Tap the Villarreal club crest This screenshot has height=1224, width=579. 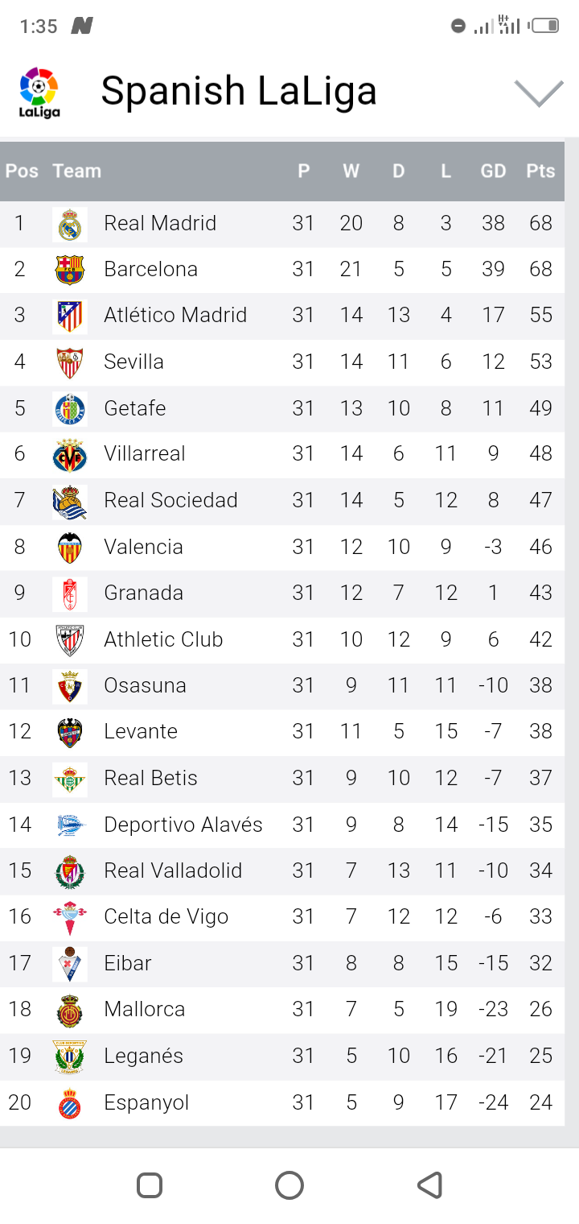[x=70, y=454]
